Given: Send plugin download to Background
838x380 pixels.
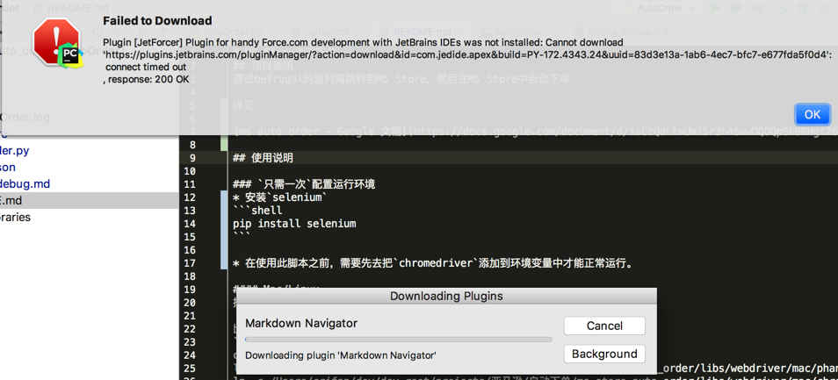Looking at the screenshot, I should click(x=604, y=354).
